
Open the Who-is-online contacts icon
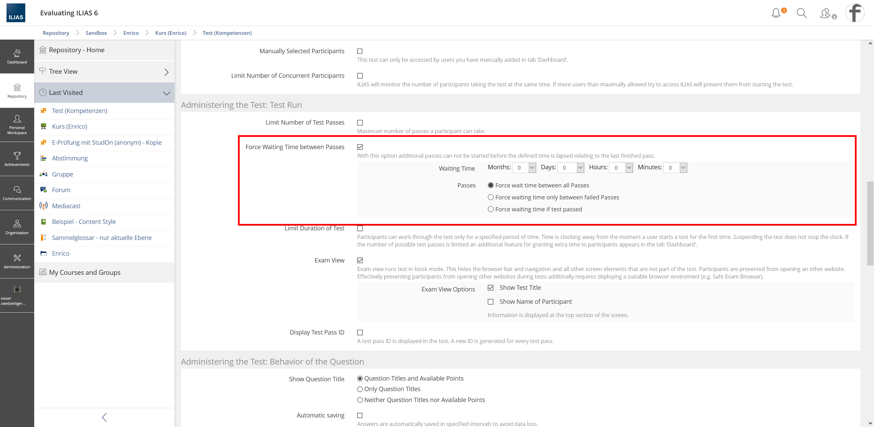tap(825, 13)
